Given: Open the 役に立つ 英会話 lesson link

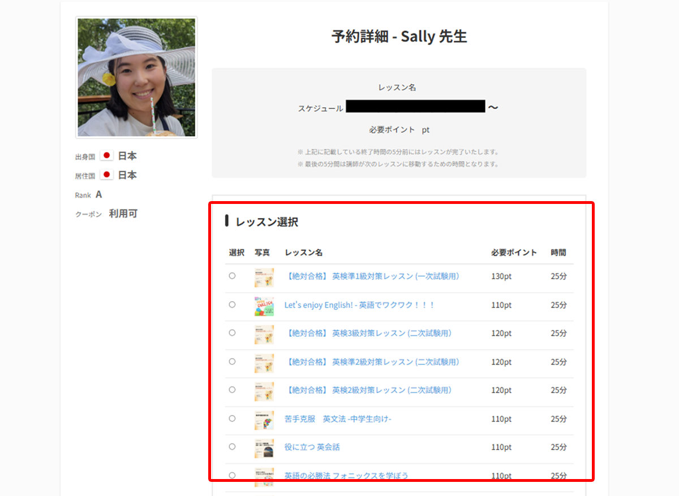Looking at the screenshot, I should tap(312, 447).
